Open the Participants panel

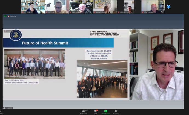(x=84, y=112)
